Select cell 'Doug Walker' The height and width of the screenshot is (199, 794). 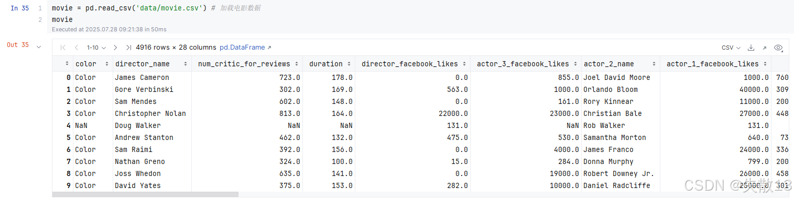point(138,125)
